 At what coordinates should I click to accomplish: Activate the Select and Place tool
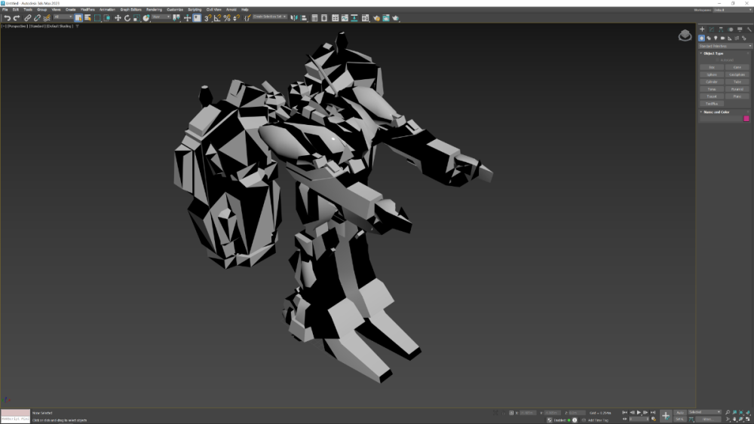click(x=146, y=18)
